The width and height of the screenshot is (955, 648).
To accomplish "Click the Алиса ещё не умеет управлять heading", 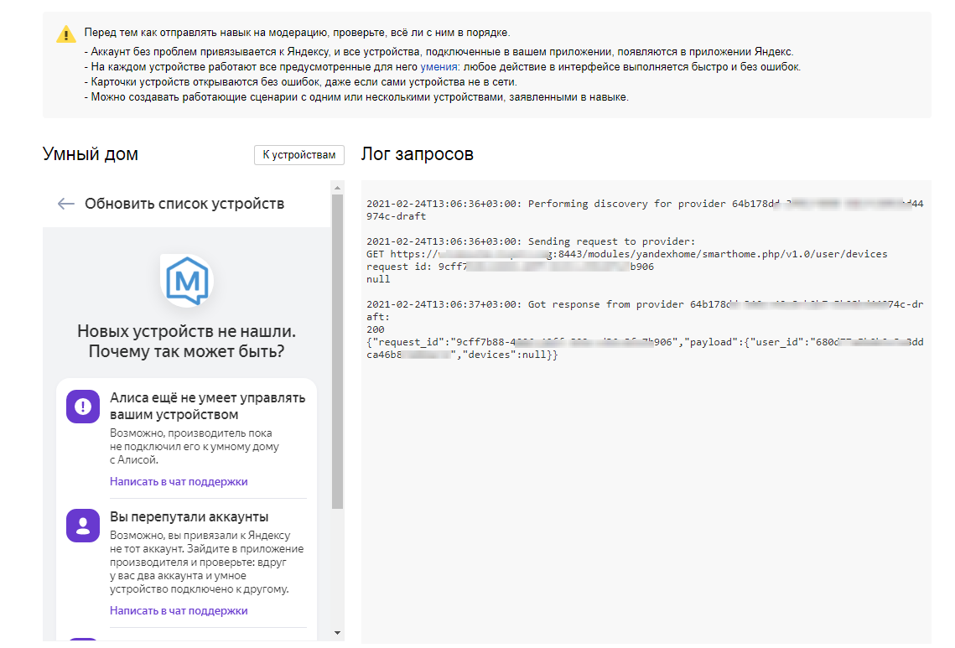I will 208,407.
